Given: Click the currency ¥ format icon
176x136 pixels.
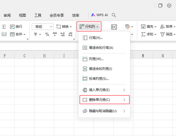Looking at the screenshot, I should [x=36, y=34].
